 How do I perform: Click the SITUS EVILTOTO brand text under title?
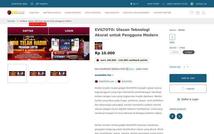click(102, 40)
